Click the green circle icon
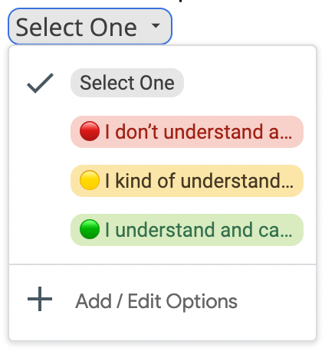Screen dimensions: 325x351 click(90, 229)
